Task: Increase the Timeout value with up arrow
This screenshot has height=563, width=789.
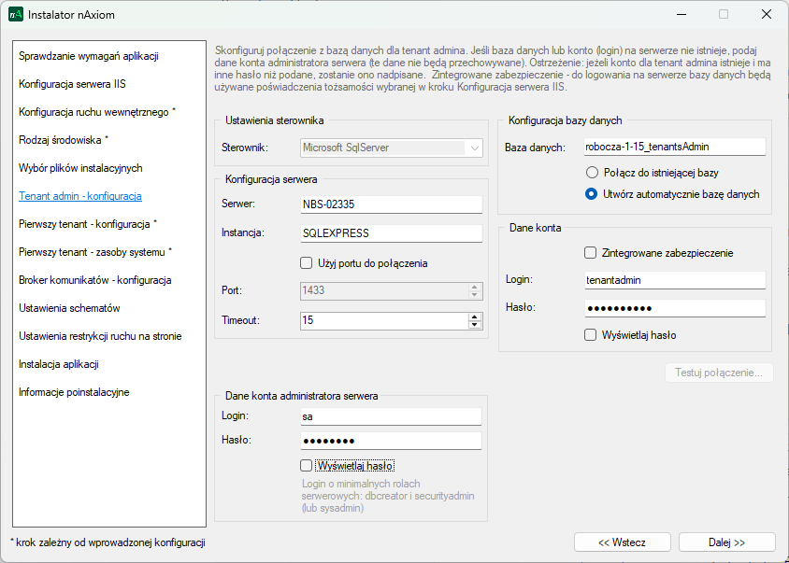Action: click(475, 316)
